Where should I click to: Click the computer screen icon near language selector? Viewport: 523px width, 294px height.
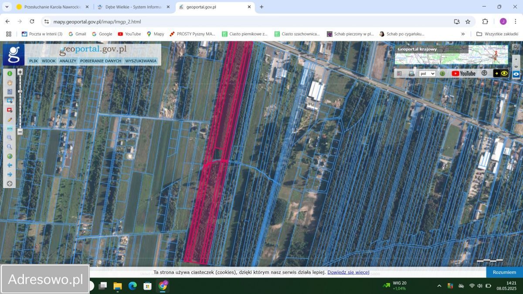click(x=411, y=74)
